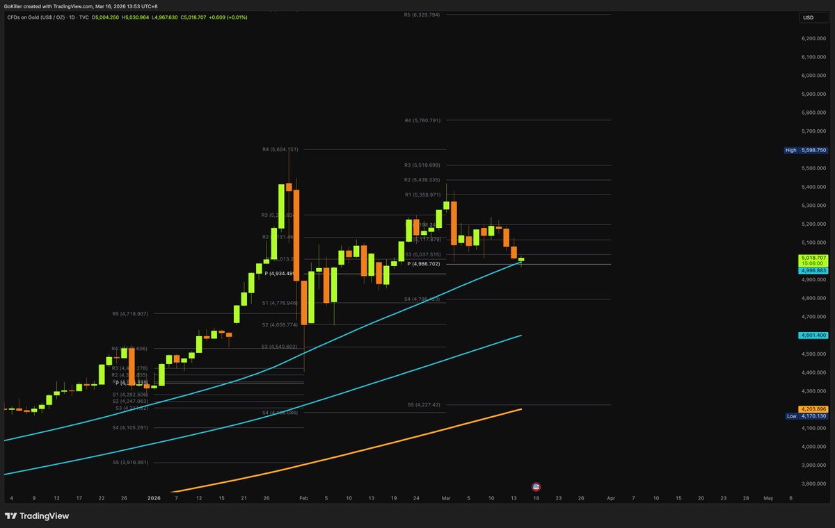835x528 pixels.
Task: Click the 4,400.000 price scale label
Action: 813,372
